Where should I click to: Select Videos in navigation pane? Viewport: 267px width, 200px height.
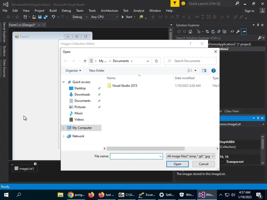79,120
